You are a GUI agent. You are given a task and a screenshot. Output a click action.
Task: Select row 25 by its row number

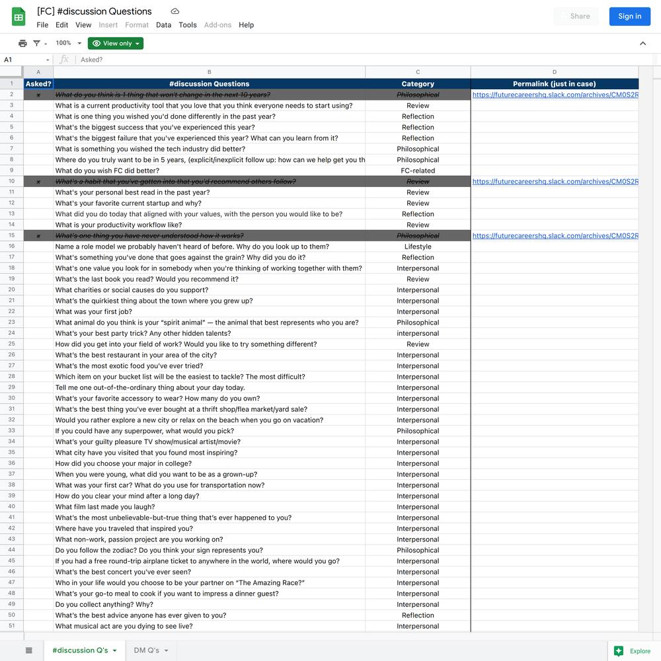coord(11,344)
